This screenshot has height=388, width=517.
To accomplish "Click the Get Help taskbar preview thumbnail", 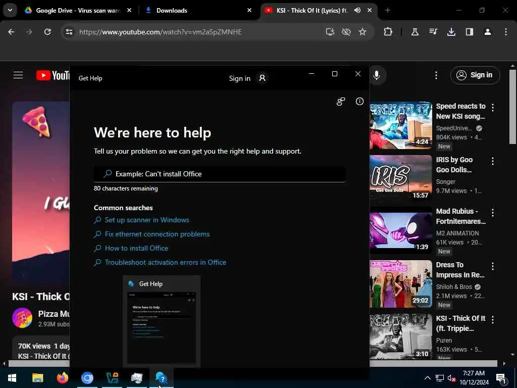I will click(x=162, y=327).
